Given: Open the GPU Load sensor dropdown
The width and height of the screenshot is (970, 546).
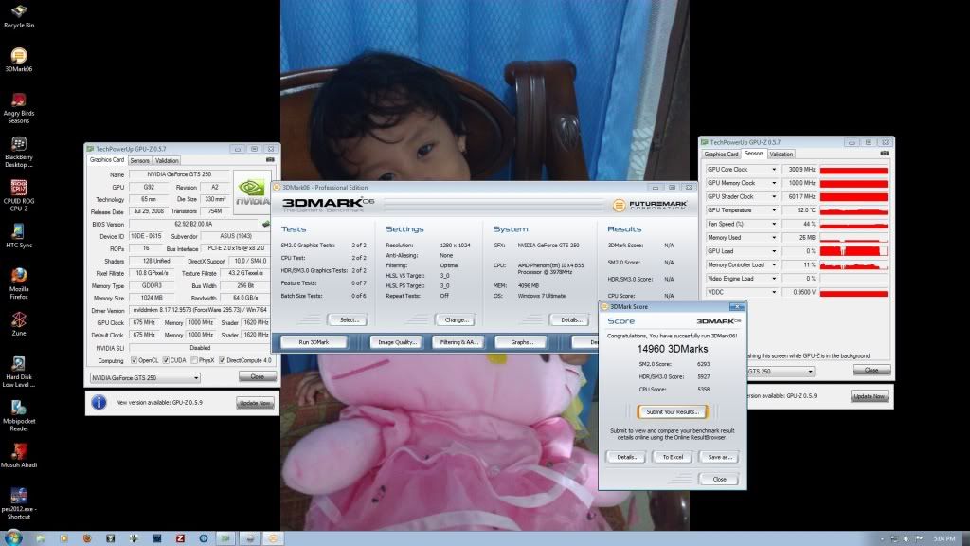Looking at the screenshot, I should click(773, 250).
